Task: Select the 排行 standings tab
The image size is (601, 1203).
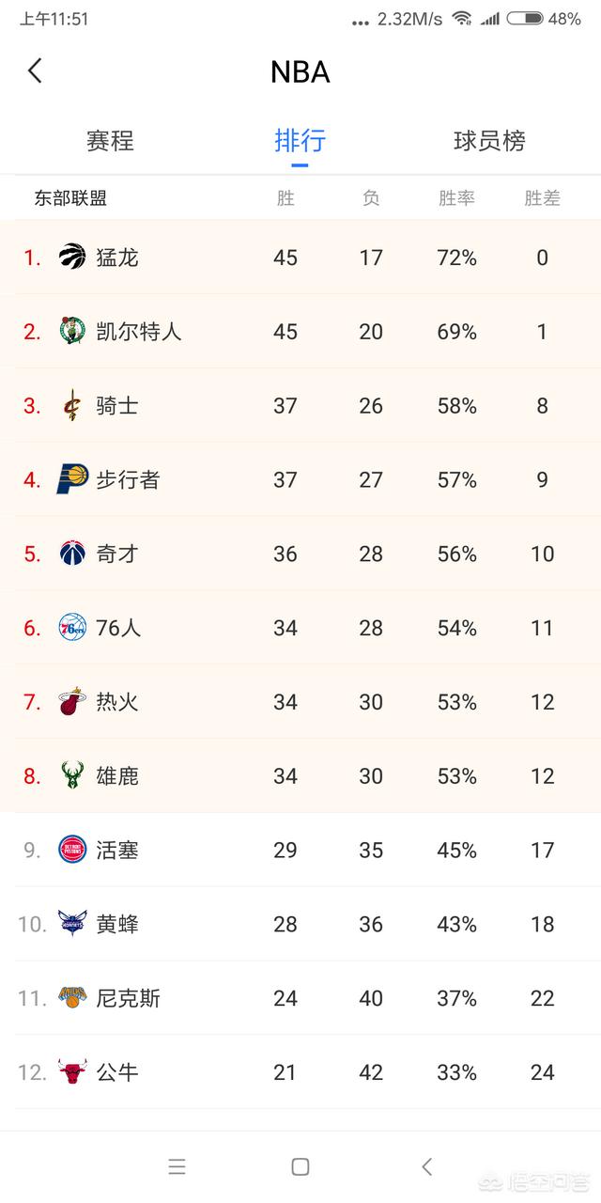Action: coord(300,141)
